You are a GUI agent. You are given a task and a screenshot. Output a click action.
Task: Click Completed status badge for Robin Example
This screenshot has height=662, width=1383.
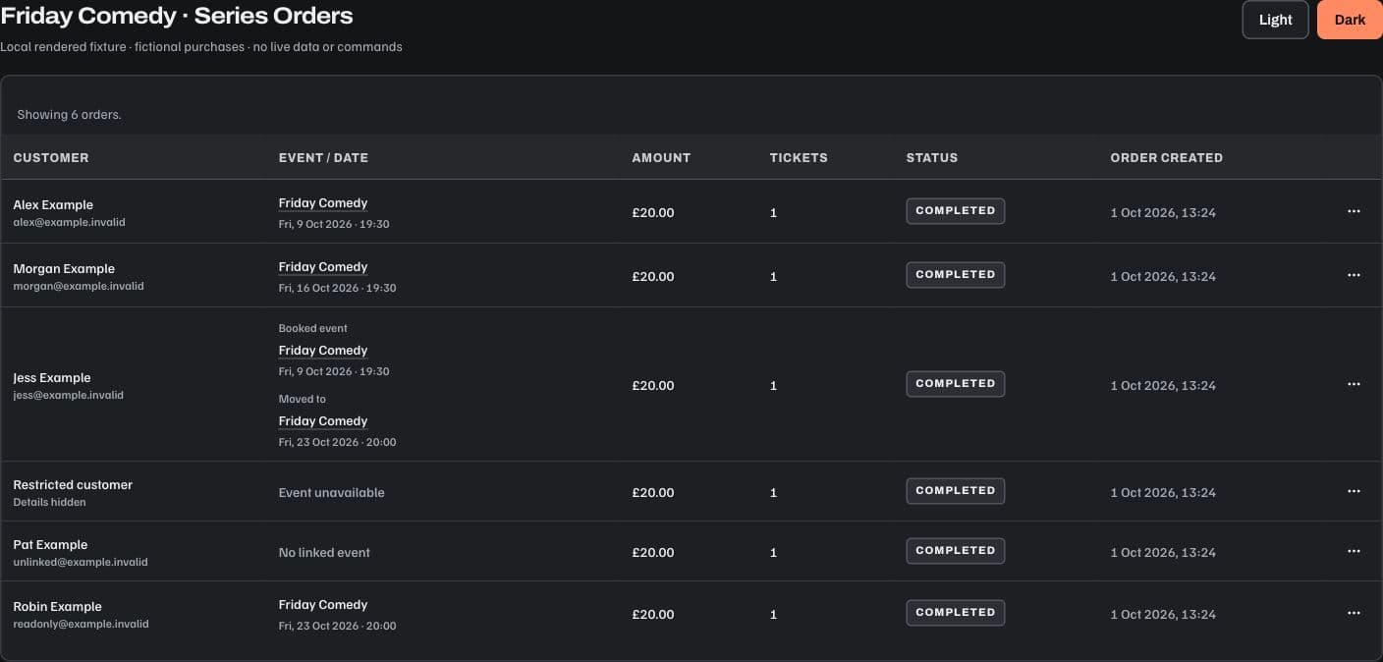click(955, 613)
